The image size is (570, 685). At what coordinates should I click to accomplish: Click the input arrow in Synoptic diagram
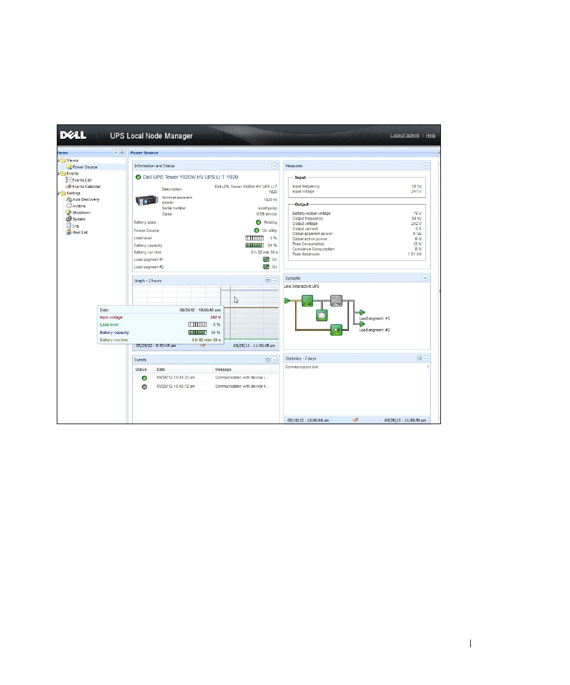tap(287, 300)
